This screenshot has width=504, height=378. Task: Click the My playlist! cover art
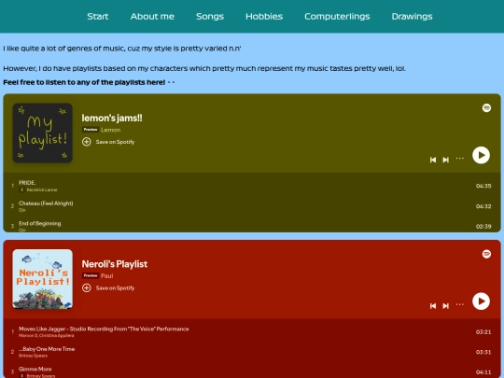[42, 133]
